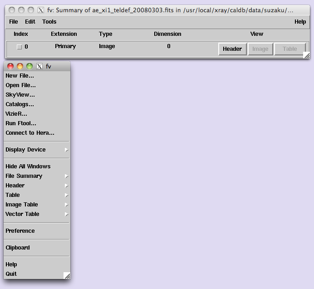The width and height of the screenshot is (314, 289).
Task: Expand the Header submenu arrow in fv
Action: [67, 186]
